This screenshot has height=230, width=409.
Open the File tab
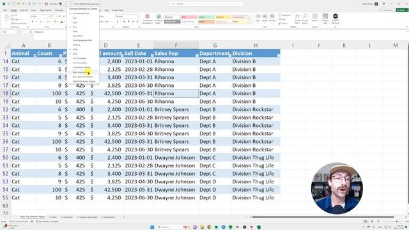click(5, 10)
